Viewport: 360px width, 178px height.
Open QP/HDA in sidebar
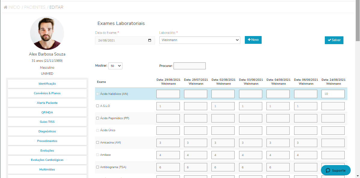coord(47,113)
